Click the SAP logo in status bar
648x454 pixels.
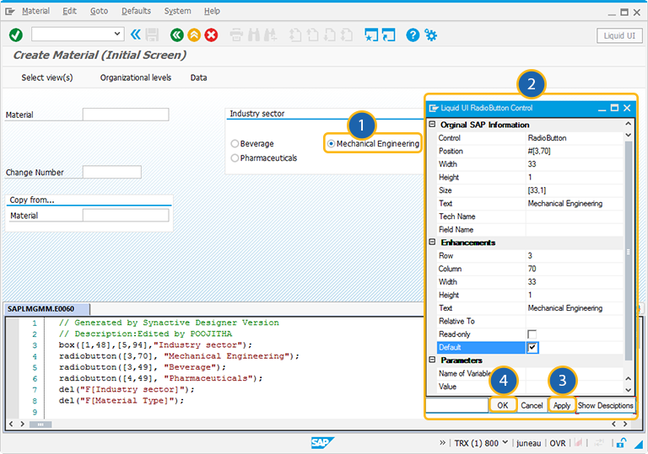click(x=322, y=443)
